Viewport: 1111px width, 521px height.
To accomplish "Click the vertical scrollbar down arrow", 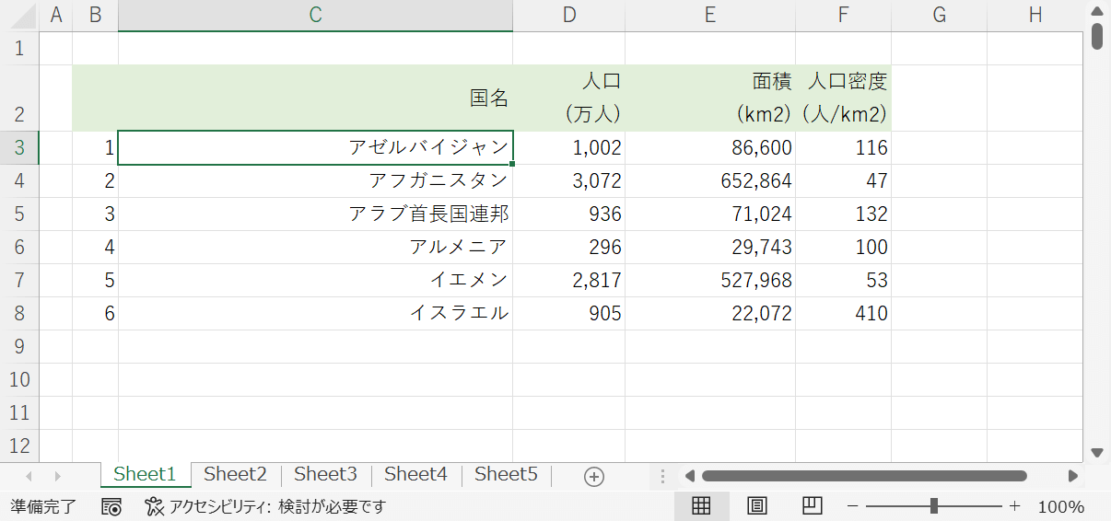I will [1096, 452].
